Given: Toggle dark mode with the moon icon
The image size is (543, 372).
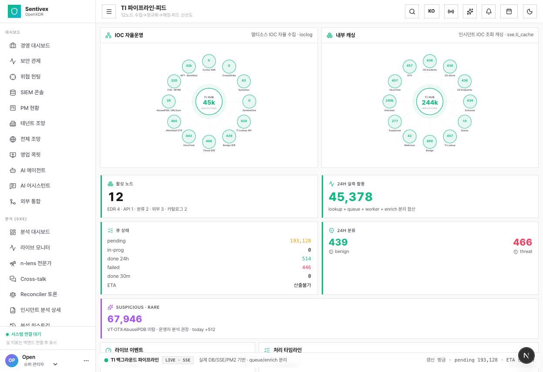Looking at the screenshot, I should [530, 11].
